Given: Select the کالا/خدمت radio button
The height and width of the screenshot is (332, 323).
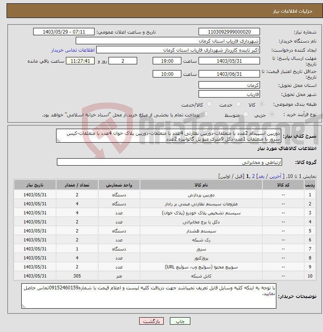Looking at the screenshot, I should tap(209, 104).
